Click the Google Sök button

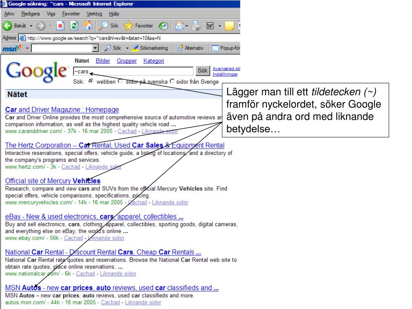[203, 70]
